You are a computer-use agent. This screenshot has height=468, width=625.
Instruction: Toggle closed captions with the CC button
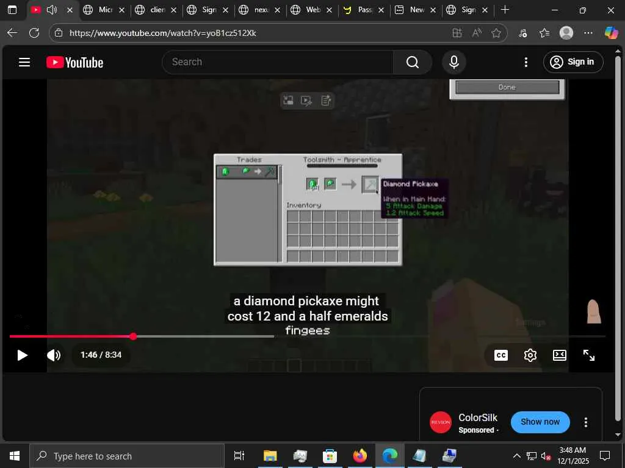[x=500, y=355]
